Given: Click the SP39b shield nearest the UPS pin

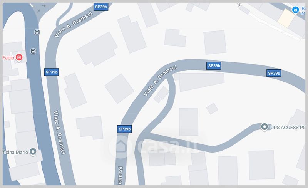Looking at the screenshot, I should tap(274, 73).
